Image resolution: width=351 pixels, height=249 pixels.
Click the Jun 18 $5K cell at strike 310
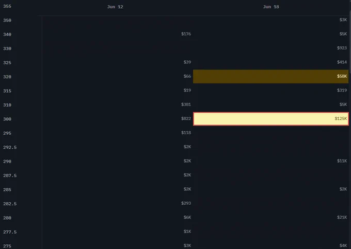coord(343,104)
